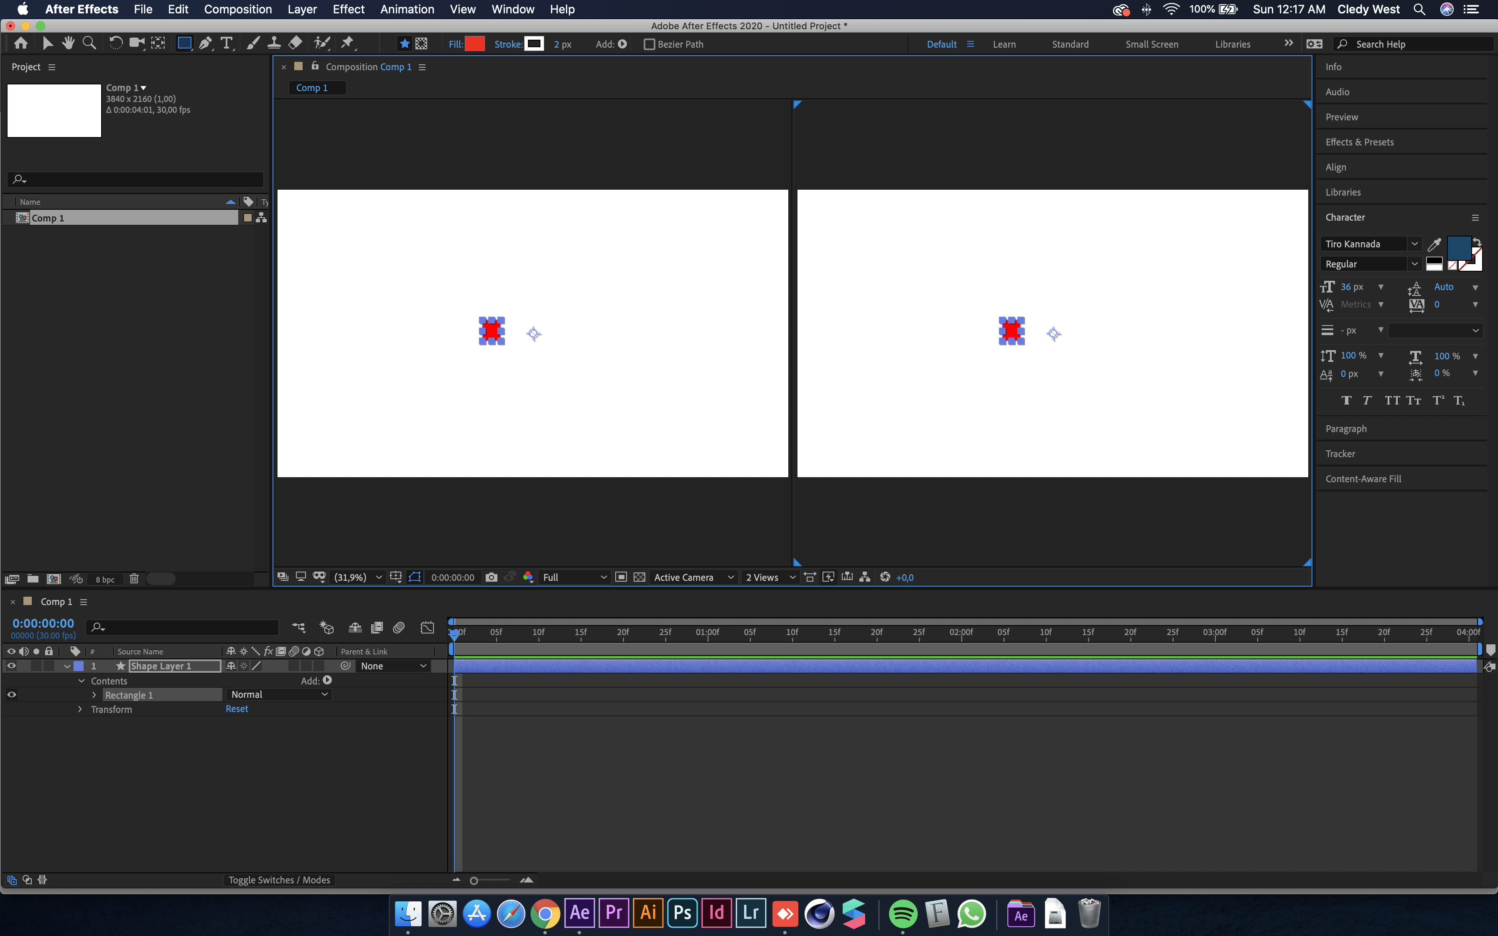This screenshot has width=1498, height=936.
Task: Expand the Rectangle 1 shape group
Action: point(94,694)
